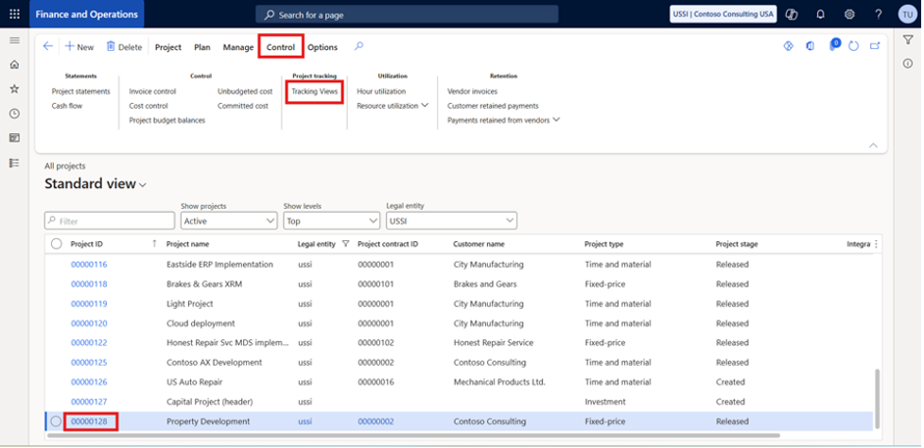The height and width of the screenshot is (448, 924).
Task: Click the grid Filter input field
Action: point(110,221)
